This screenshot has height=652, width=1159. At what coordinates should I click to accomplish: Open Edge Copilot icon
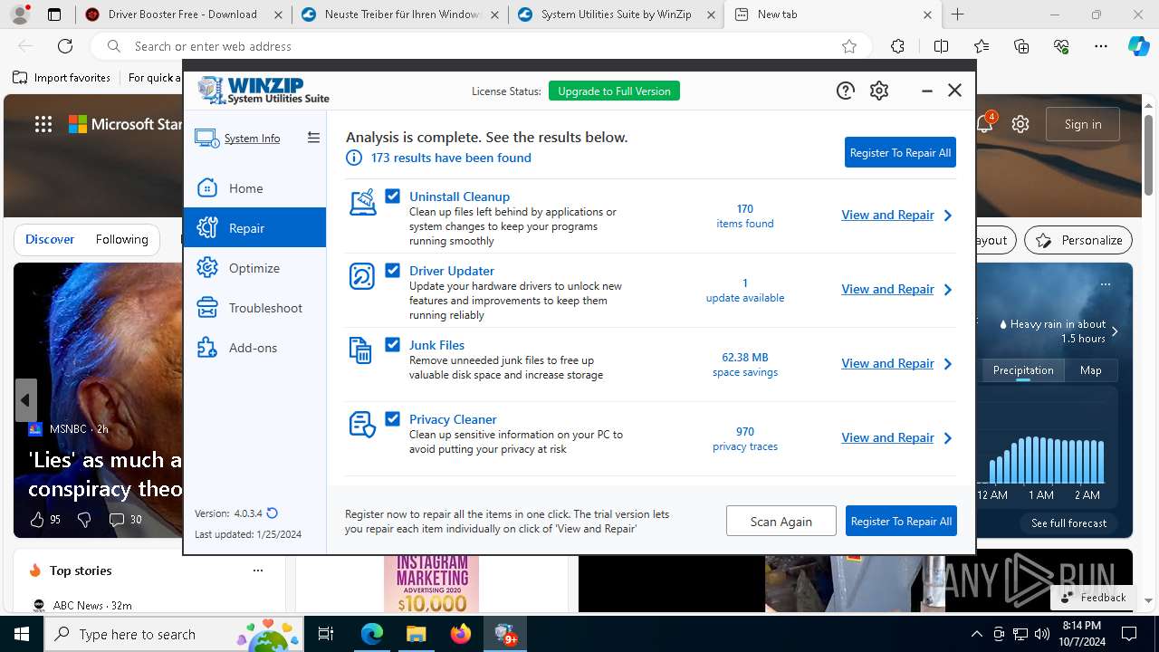coord(1138,46)
